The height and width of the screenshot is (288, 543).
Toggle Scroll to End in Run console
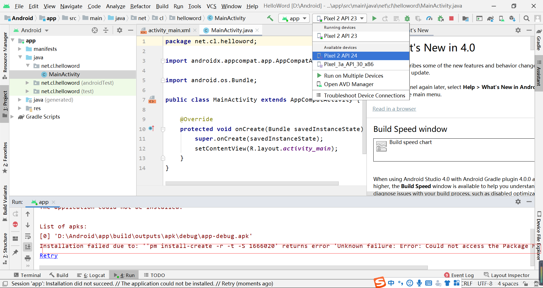28,247
